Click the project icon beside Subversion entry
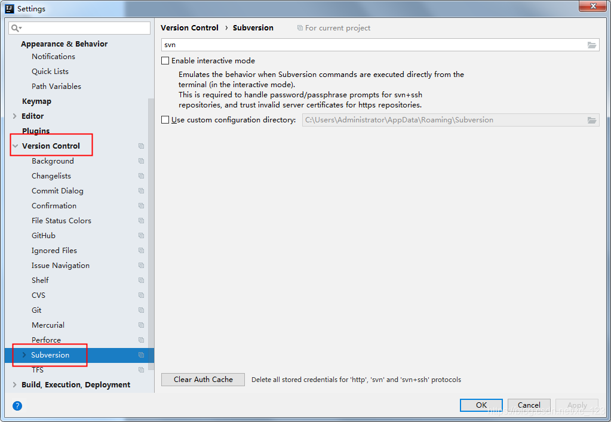 141,355
